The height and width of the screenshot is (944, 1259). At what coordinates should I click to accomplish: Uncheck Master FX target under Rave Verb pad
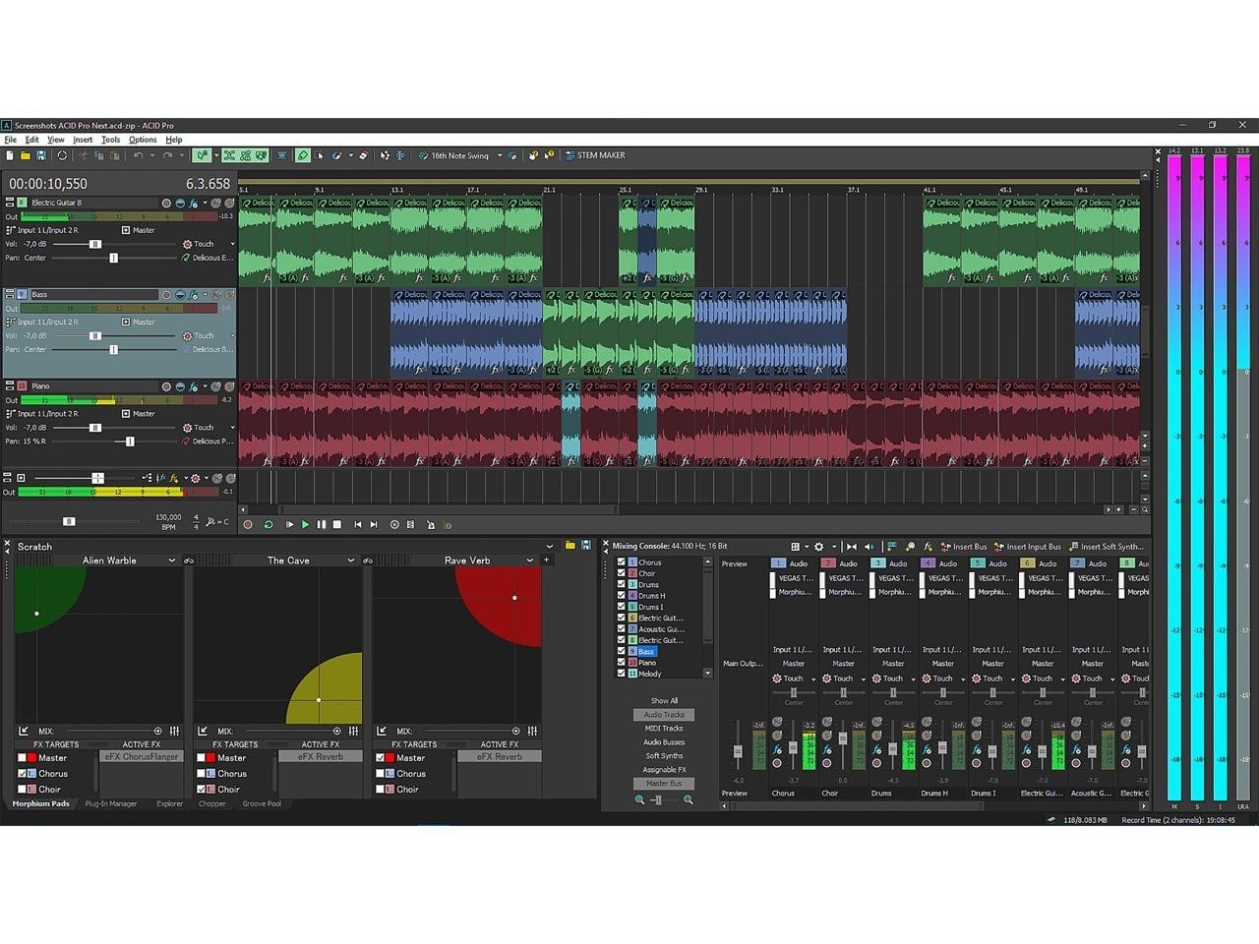[x=380, y=758]
